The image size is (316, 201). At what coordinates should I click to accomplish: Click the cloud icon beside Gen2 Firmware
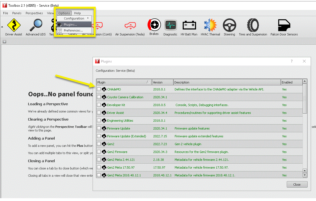tap(104, 152)
